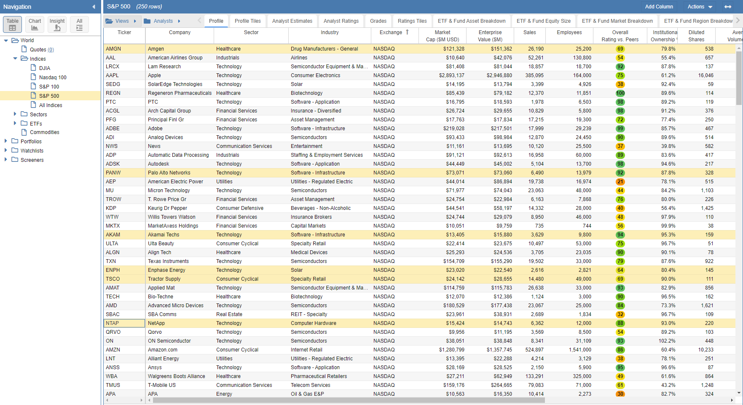Image resolution: width=743 pixels, height=405 pixels.
Task: Switch to All view mode
Action: click(x=79, y=24)
